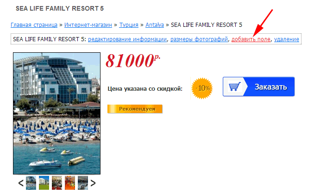
Task: Click the blue 'Заказать' order button
Action: pos(258,87)
